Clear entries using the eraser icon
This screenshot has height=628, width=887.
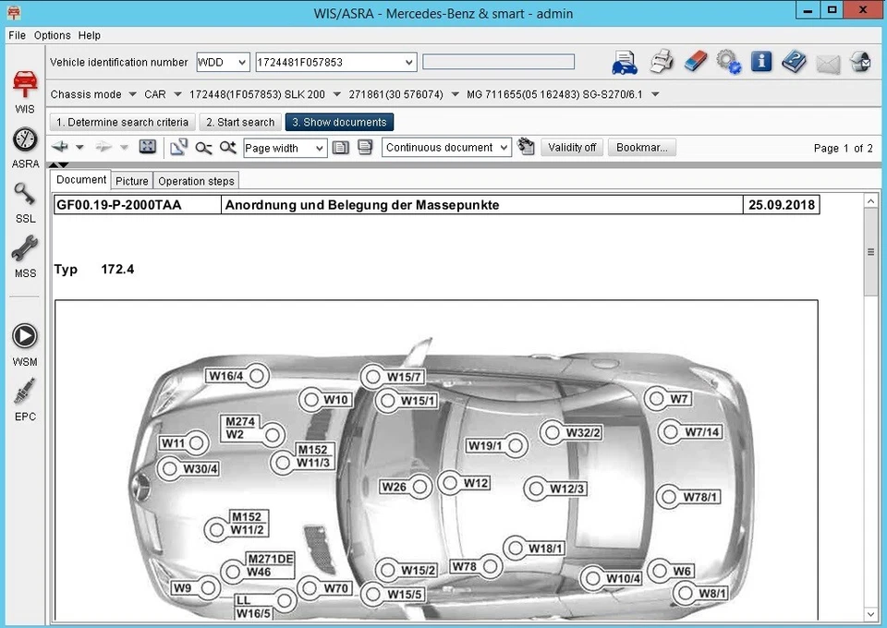[695, 61]
